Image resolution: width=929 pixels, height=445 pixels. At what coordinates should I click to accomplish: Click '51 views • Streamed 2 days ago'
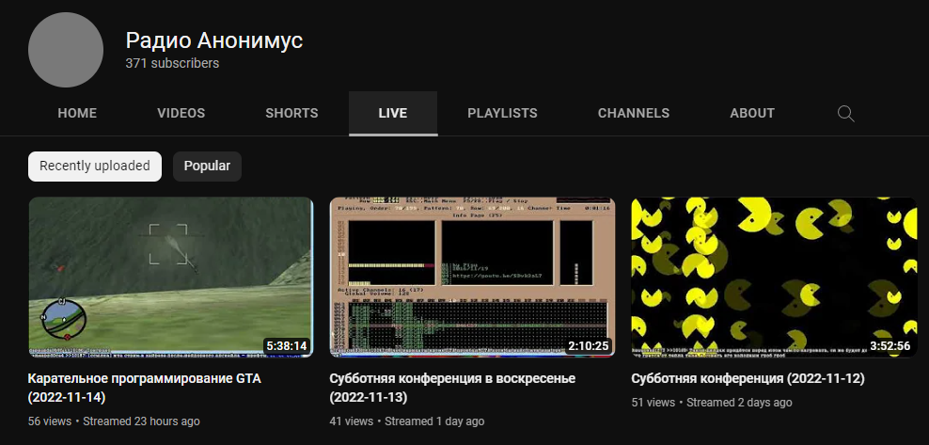click(x=712, y=403)
